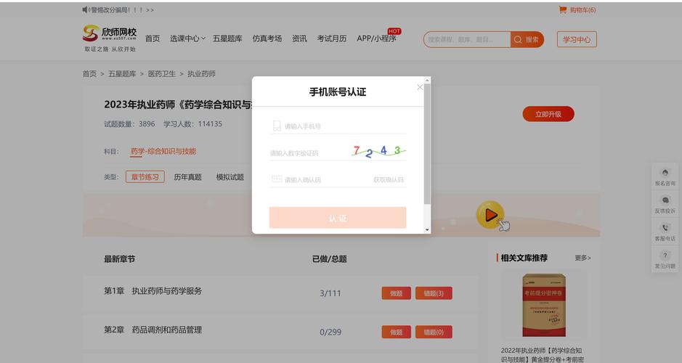
Task: Select the 章节练习 type tab
Action: point(145,177)
